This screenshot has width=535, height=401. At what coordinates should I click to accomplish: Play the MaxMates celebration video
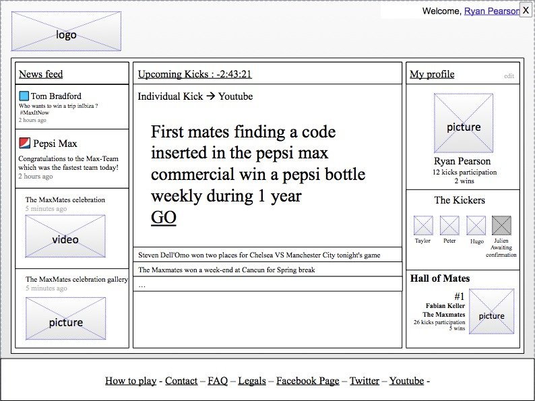pyautogui.click(x=65, y=237)
